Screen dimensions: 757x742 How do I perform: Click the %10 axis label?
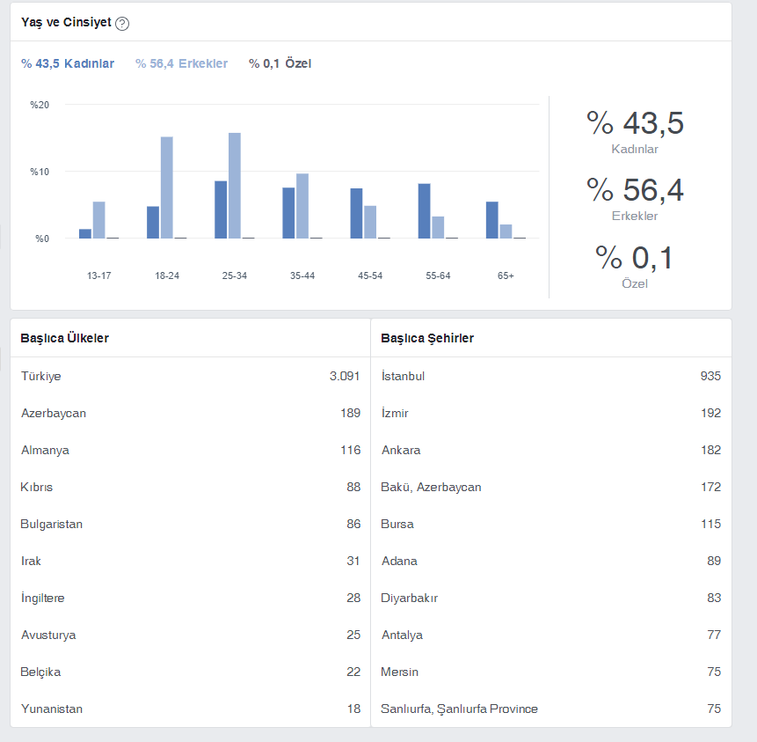coord(40,172)
